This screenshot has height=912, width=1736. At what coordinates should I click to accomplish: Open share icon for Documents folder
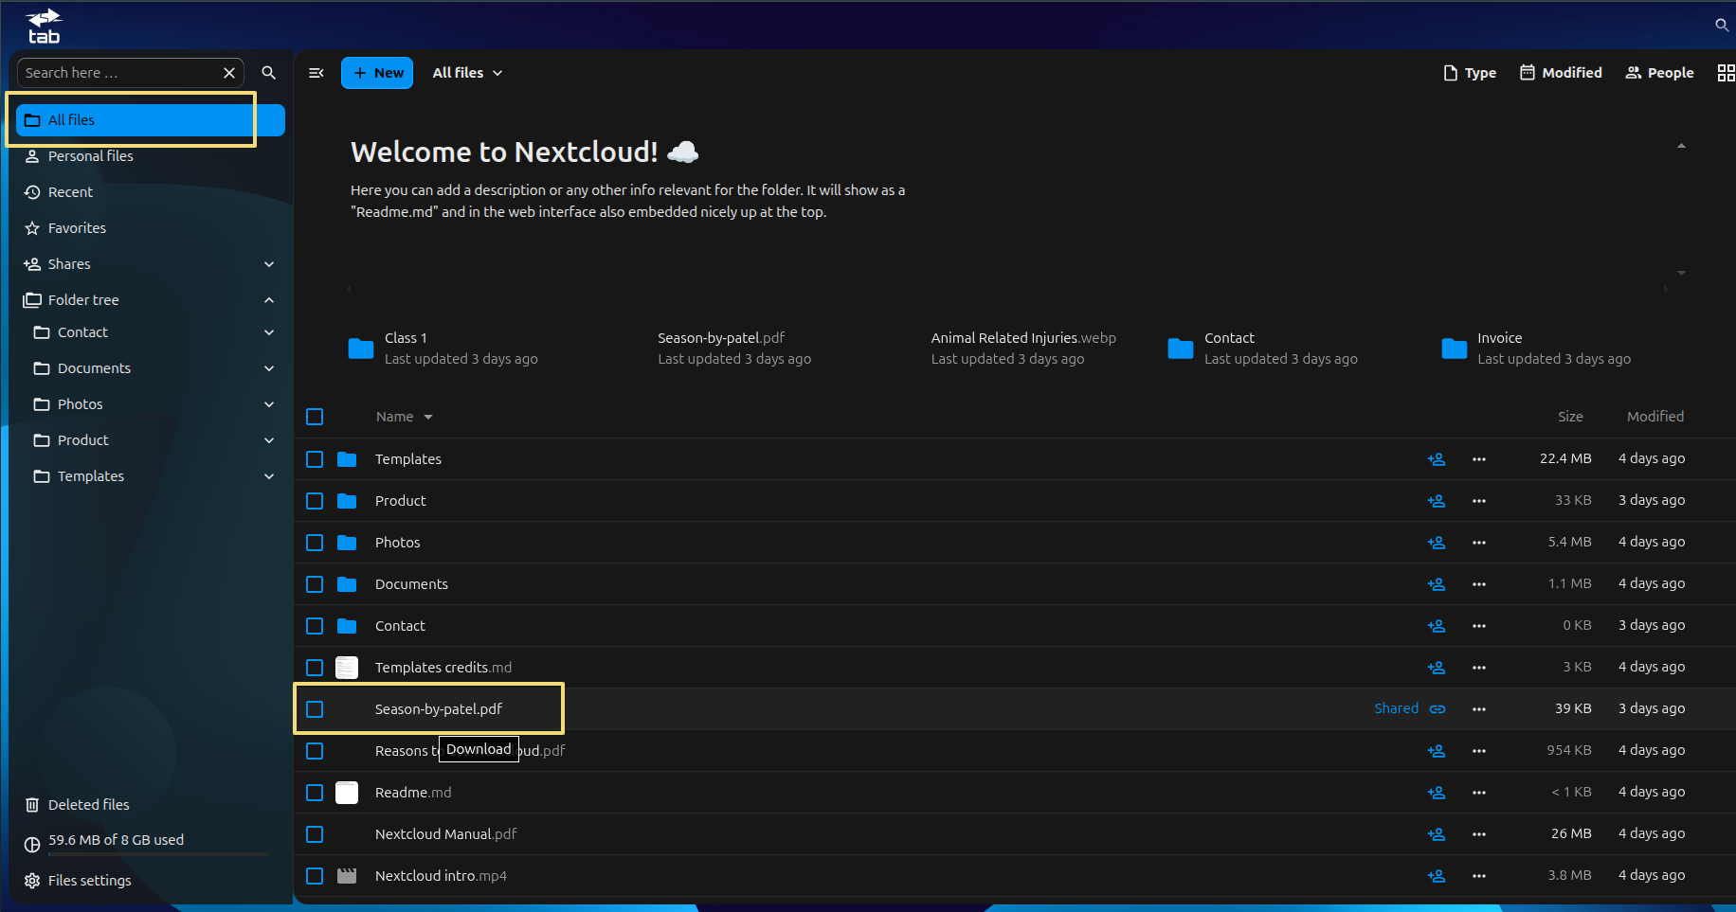point(1437,584)
